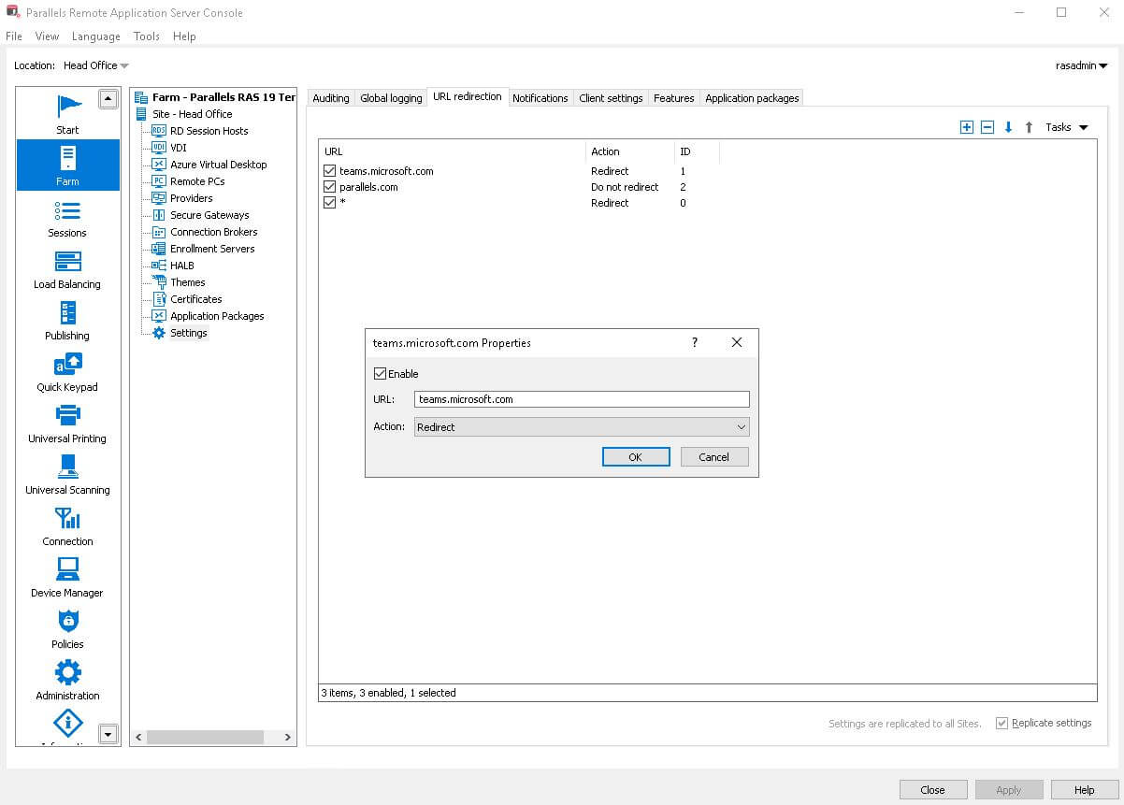Cancel the teams.microsoft.com Properties dialog
Image resolution: width=1124 pixels, height=805 pixels.
click(713, 457)
